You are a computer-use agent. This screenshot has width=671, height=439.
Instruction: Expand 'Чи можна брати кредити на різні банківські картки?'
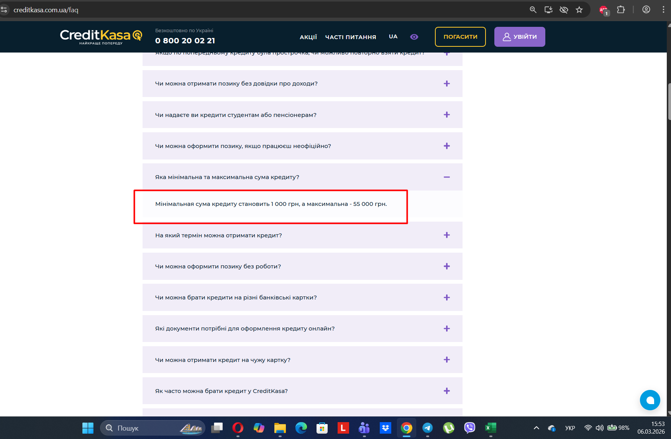[x=302, y=298]
